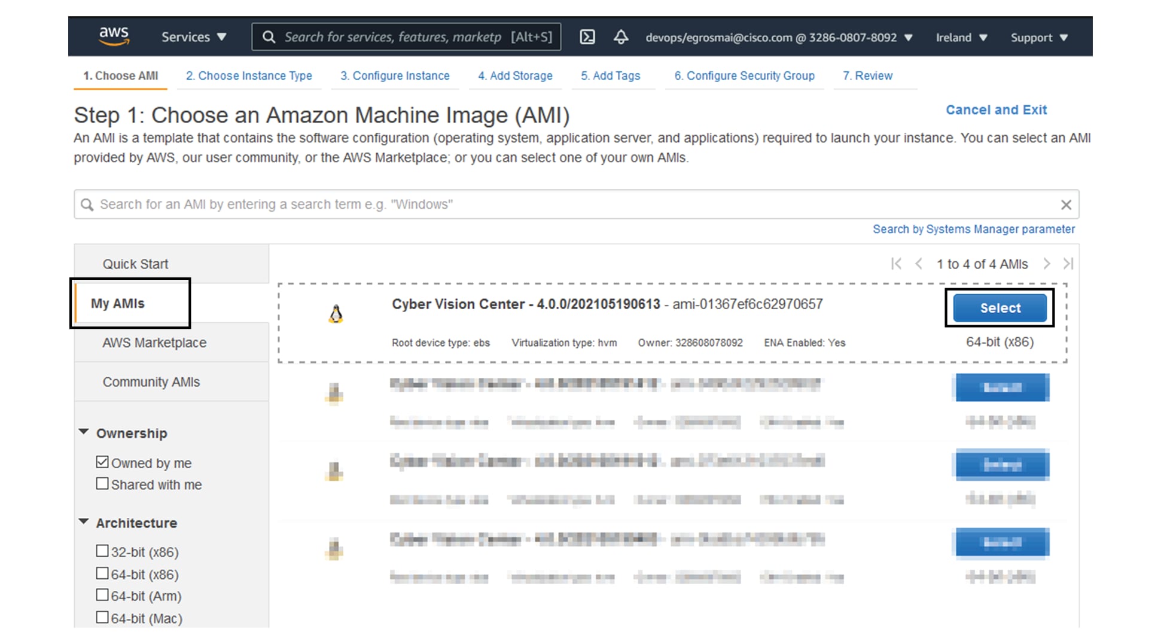Uncheck Owned by me
Image resolution: width=1161 pixels, height=644 pixels.
pyautogui.click(x=102, y=462)
